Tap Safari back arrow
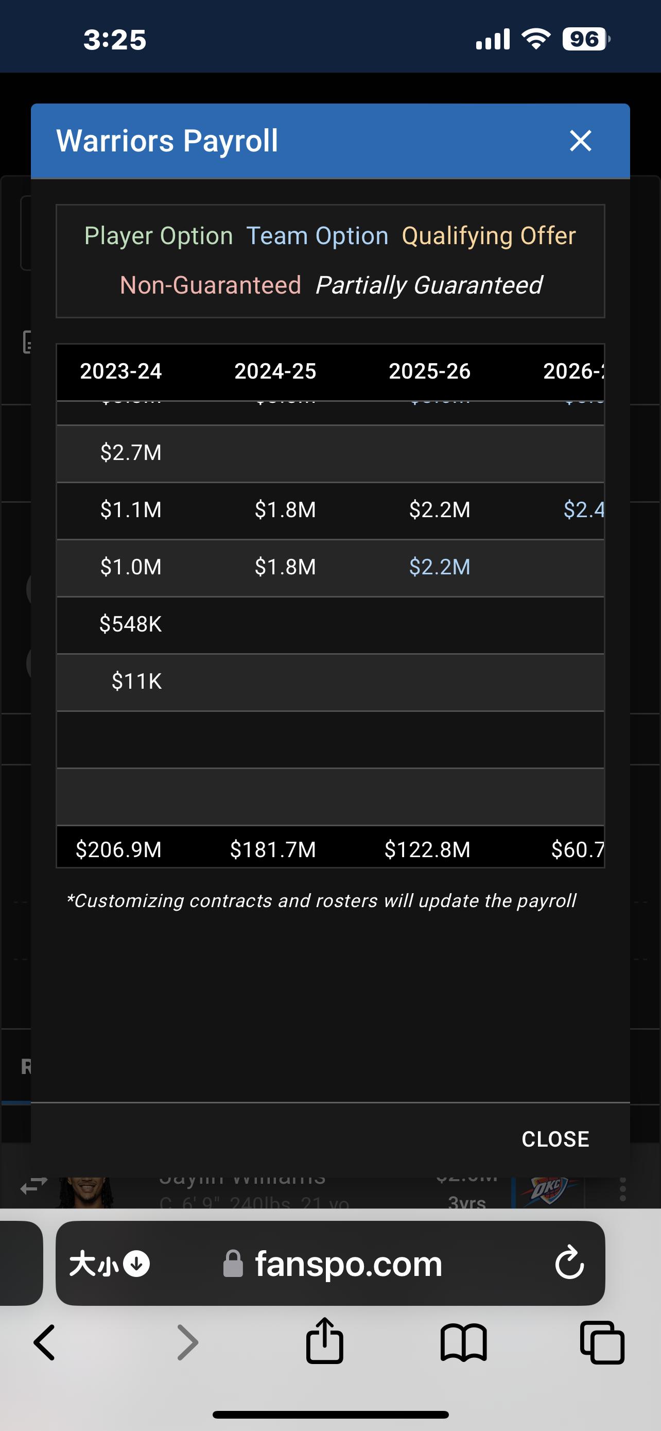The image size is (661, 1431). point(45,1342)
